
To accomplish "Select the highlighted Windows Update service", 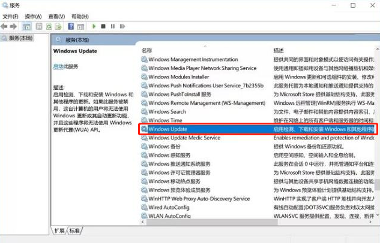I will coord(258,129).
